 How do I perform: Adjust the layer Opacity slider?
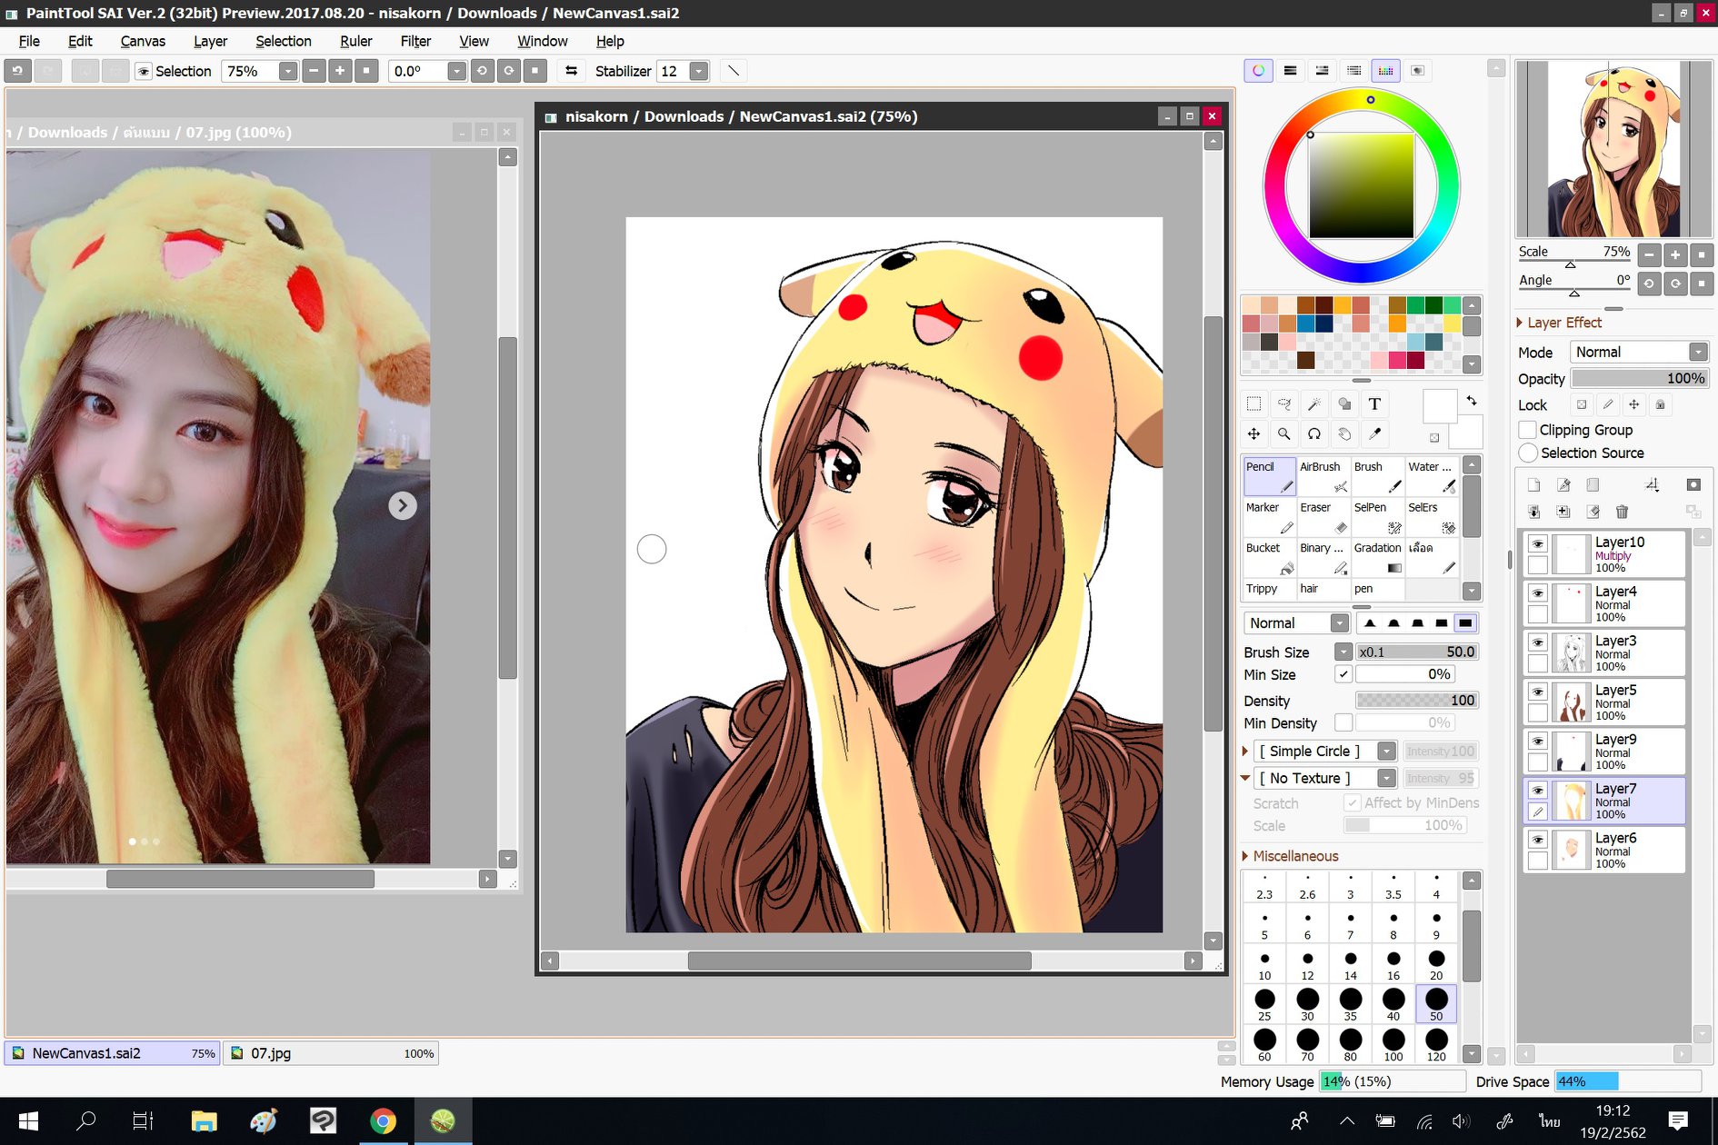[1639, 378]
